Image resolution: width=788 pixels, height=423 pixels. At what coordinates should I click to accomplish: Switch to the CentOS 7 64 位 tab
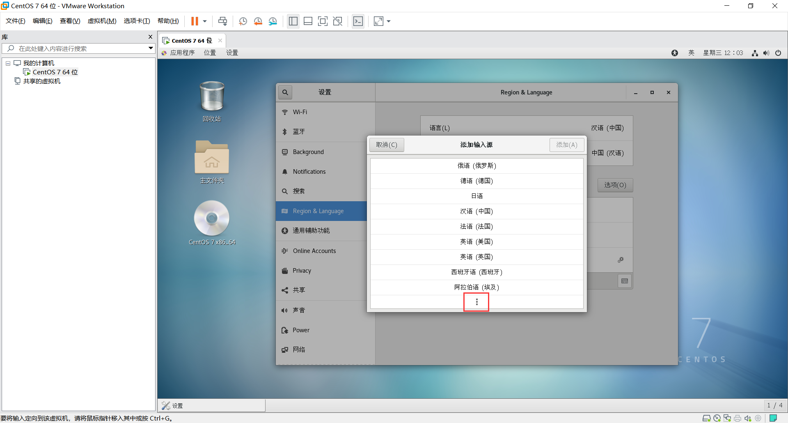tap(192, 41)
